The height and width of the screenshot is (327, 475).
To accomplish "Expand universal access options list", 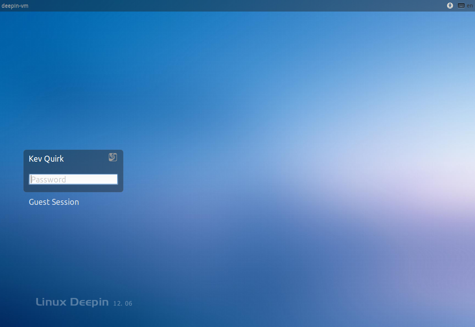I will (x=450, y=6).
